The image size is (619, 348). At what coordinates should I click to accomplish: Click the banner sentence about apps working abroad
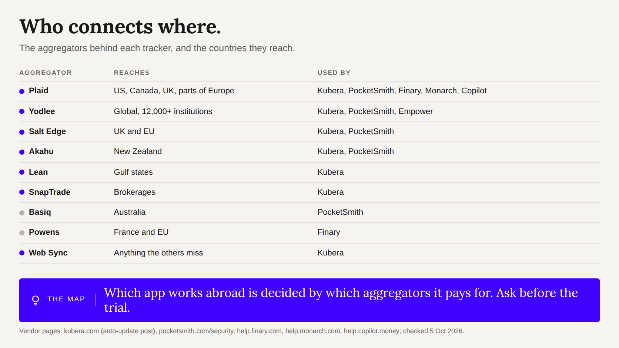point(341,300)
